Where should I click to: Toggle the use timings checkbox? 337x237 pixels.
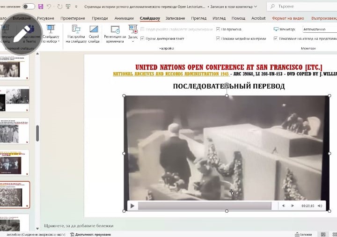(x=218, y=29)
